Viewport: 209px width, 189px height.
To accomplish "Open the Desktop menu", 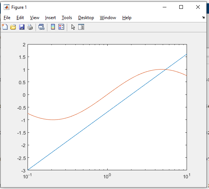I will 86,18.
